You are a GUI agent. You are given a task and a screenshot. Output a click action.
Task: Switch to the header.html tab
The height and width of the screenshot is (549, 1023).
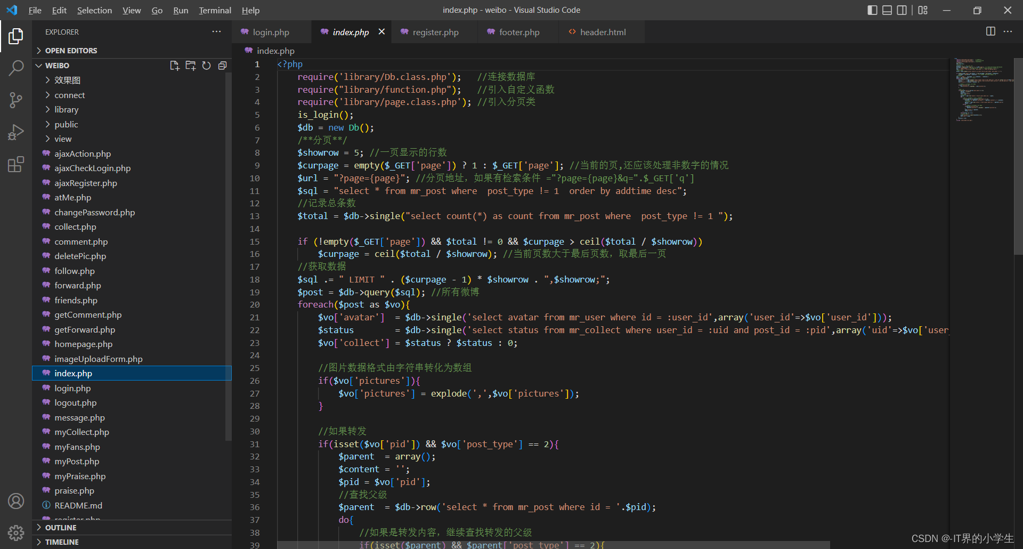pyautogui.click(x=602, y=32)
